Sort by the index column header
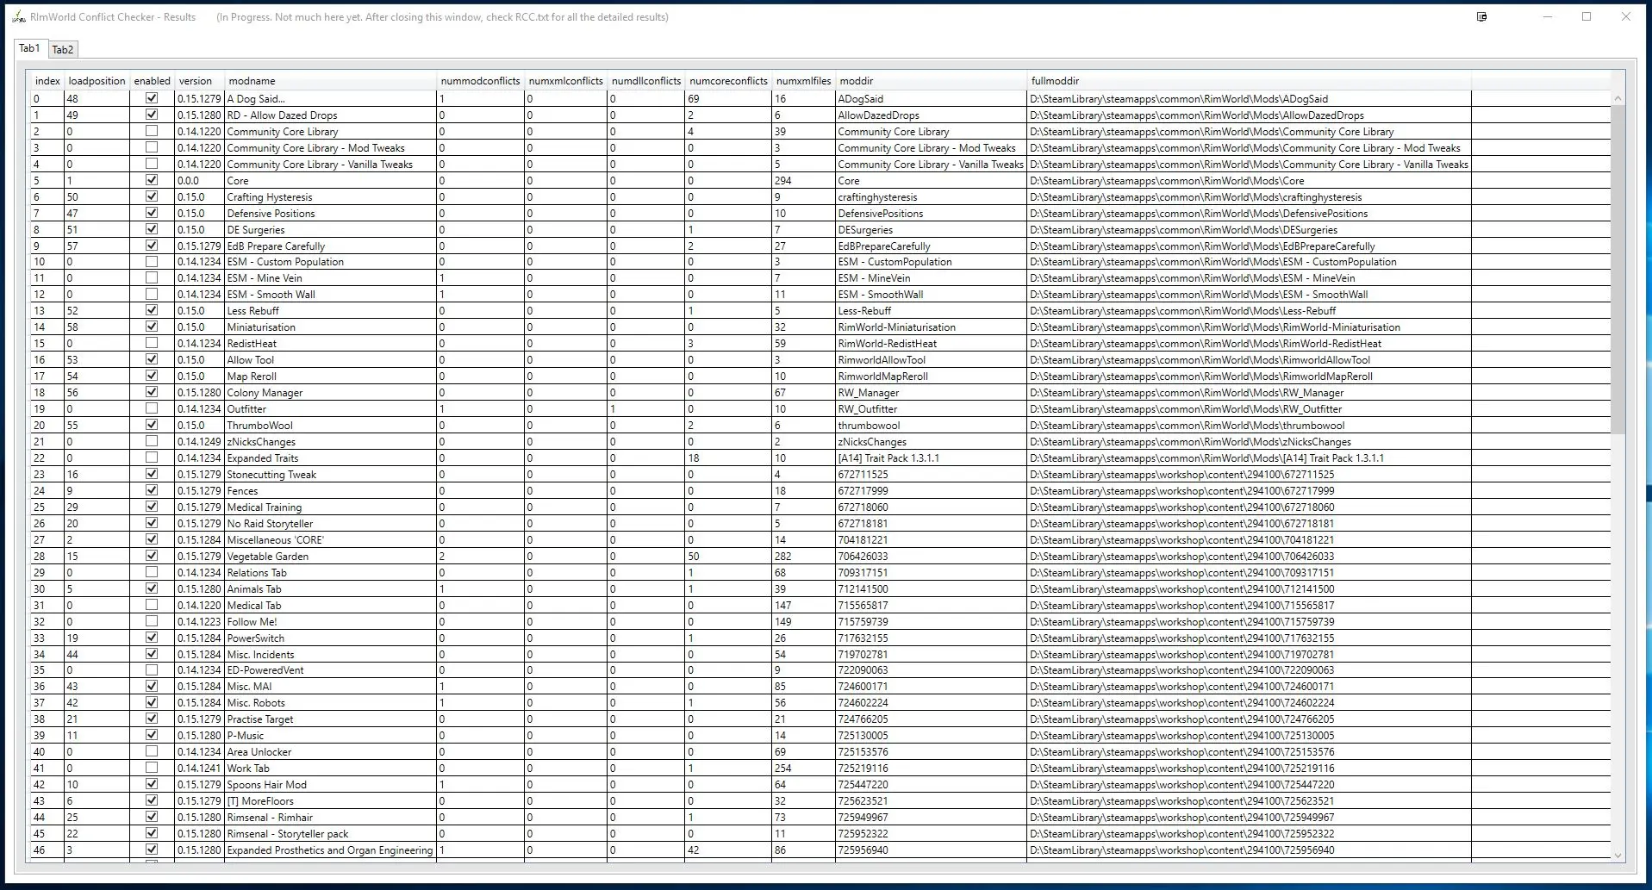Image resolution: width=1652 pixels, height=890 pixels. tap(47, 81)
